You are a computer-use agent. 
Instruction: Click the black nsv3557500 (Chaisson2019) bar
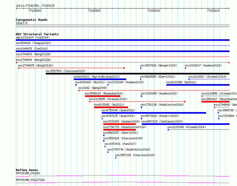tap(138, 74)
